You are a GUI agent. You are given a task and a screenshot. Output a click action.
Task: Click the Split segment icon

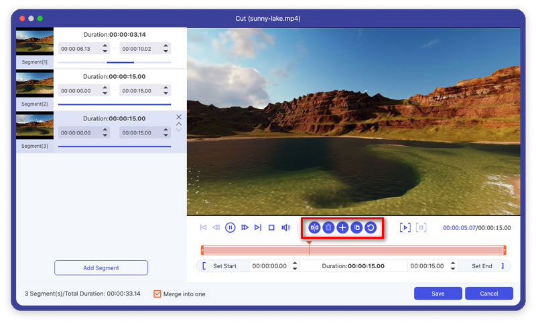click(x=314, y=228)
